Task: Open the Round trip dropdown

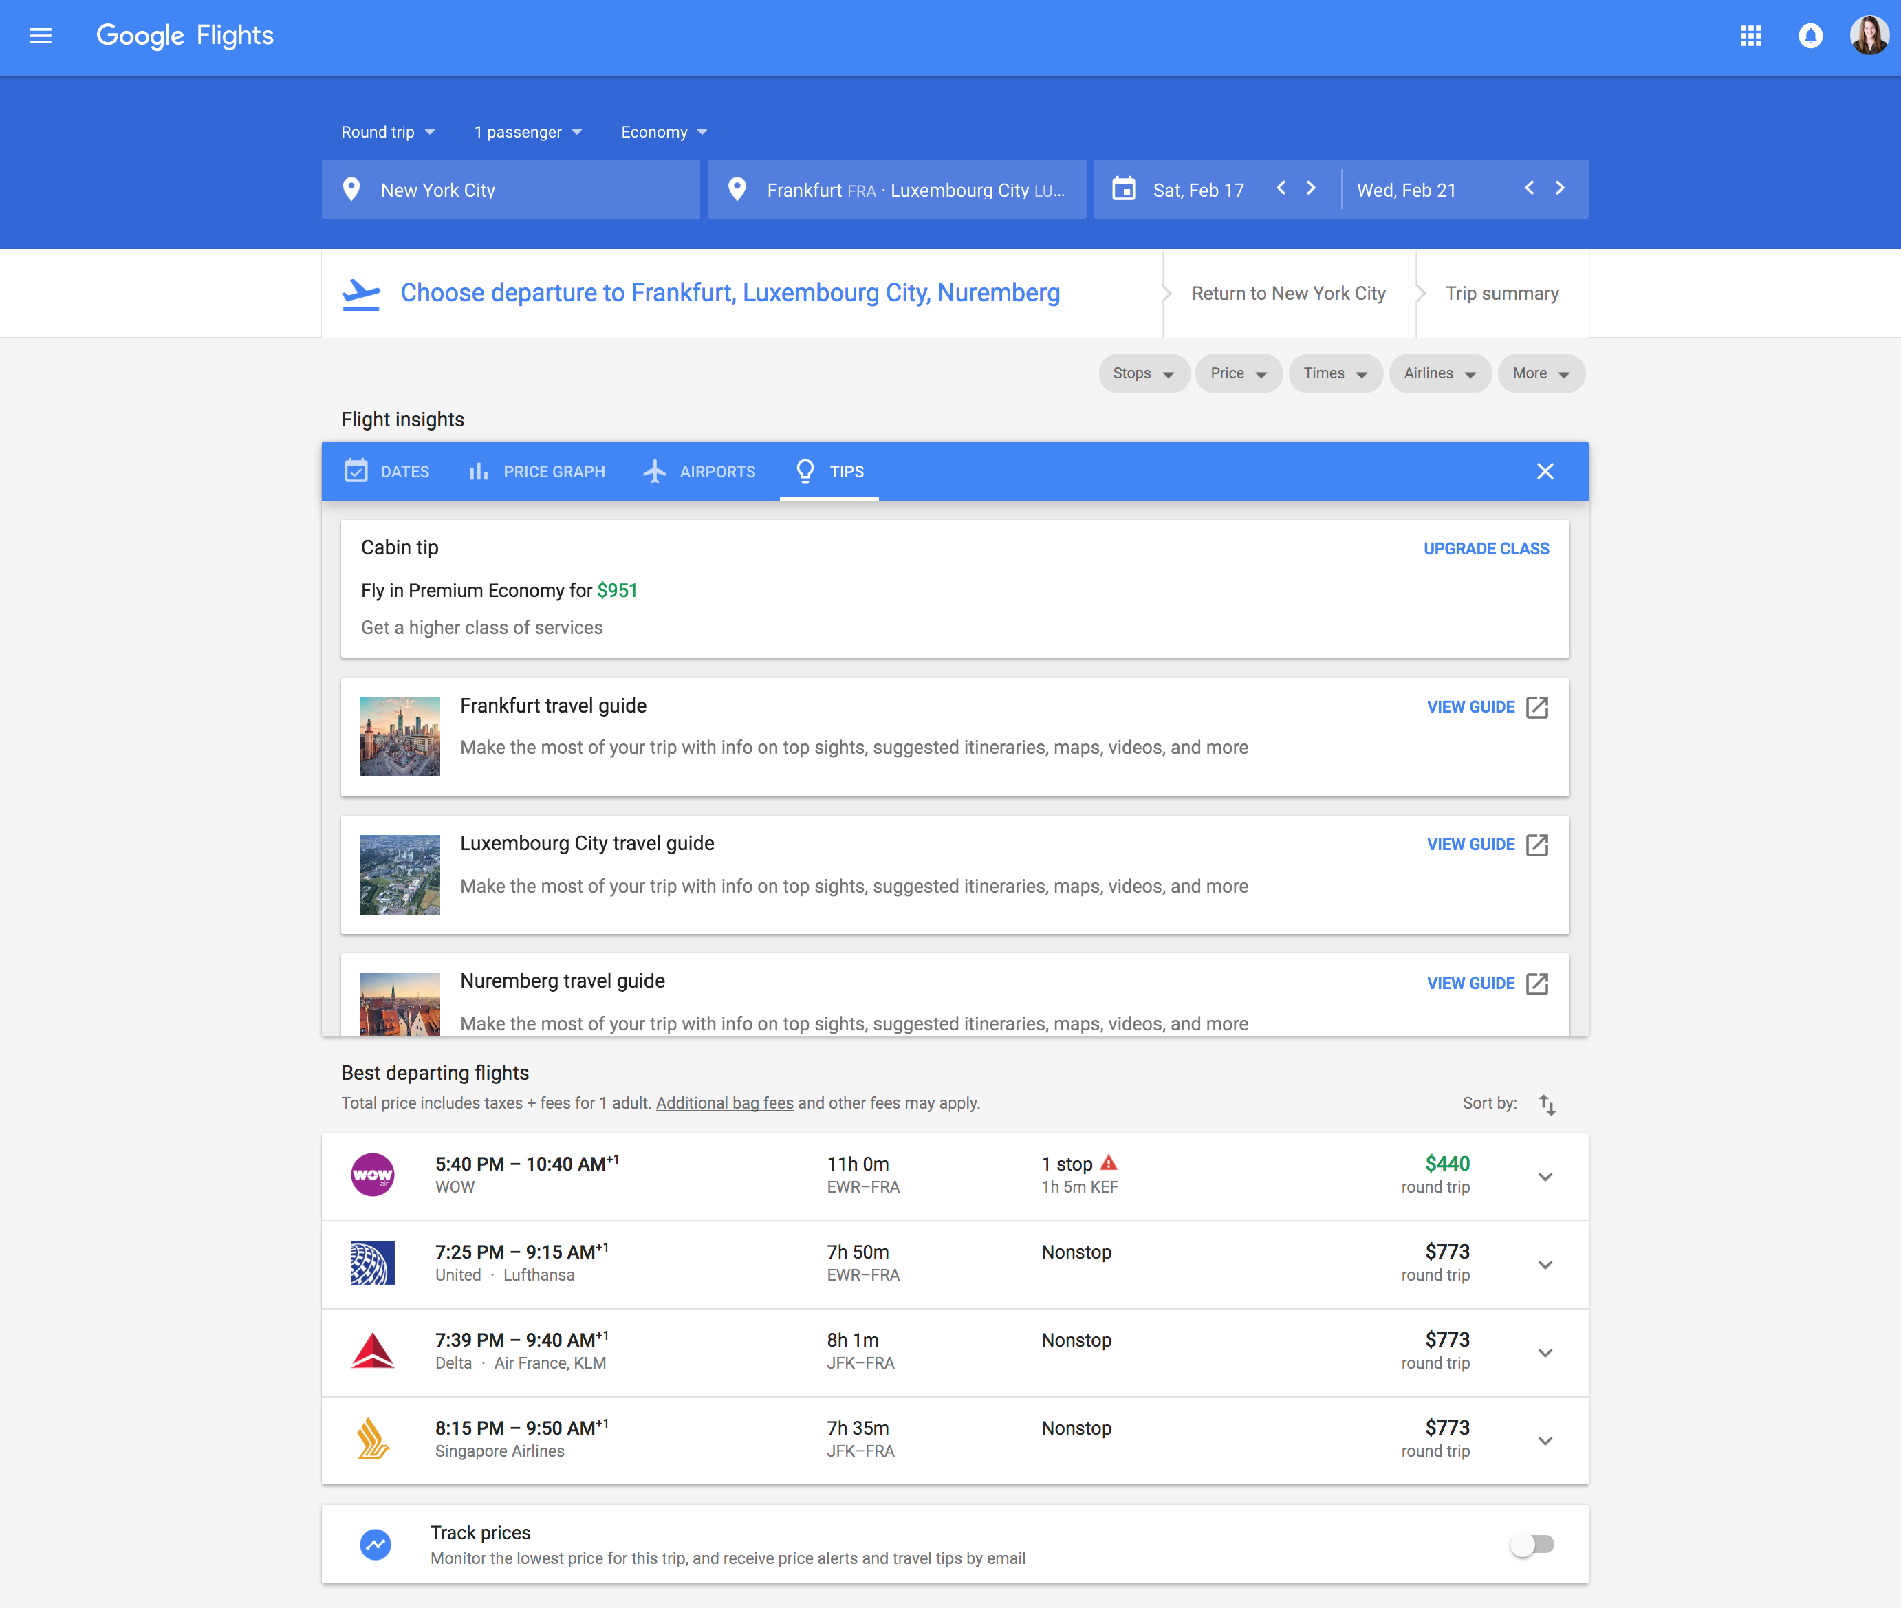Action: point(387,132)
